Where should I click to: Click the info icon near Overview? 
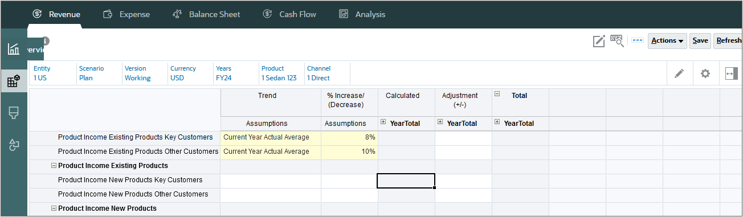[x=46, y=41]
